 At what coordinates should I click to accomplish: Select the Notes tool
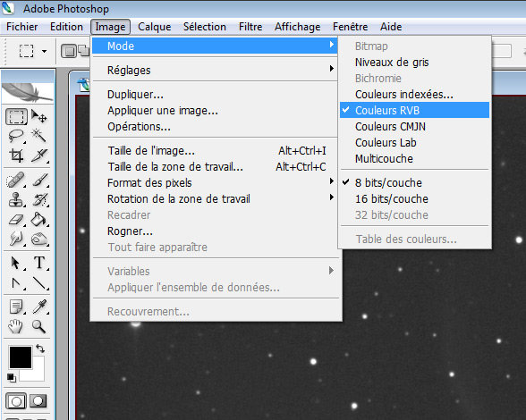16,307
